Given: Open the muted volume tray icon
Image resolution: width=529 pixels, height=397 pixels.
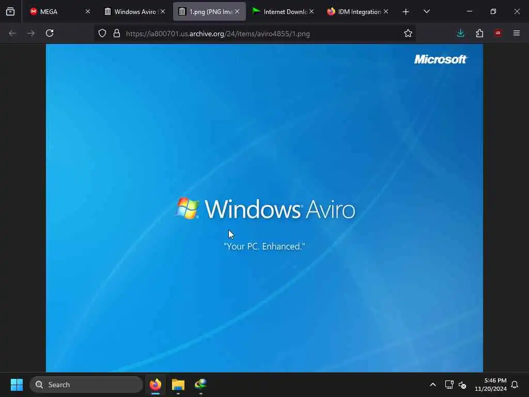Looking at the screenshot, I should pos(462,385).
